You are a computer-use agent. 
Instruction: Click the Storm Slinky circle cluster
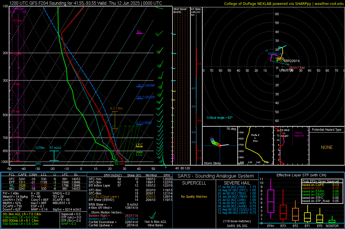(216, 142)
